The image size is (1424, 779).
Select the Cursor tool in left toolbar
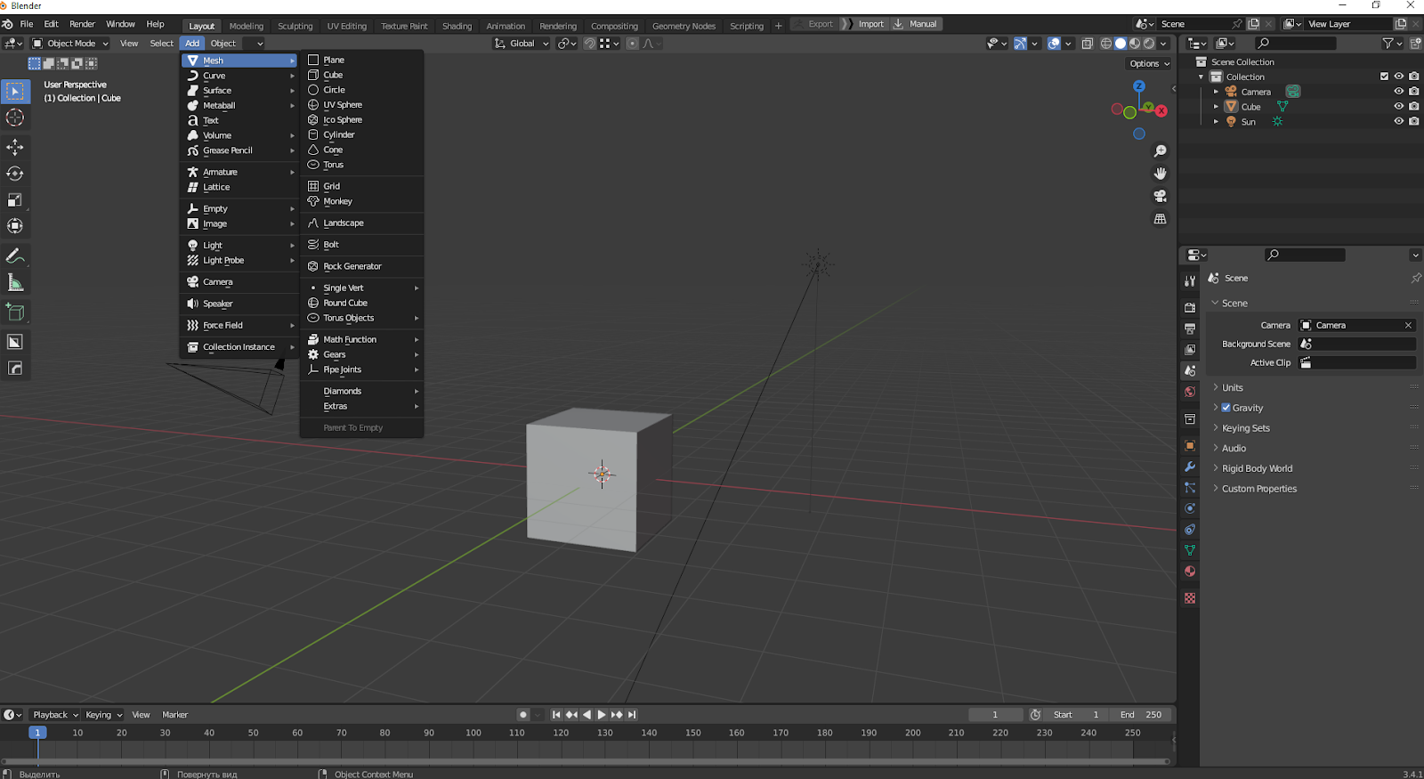coord(15,118)
